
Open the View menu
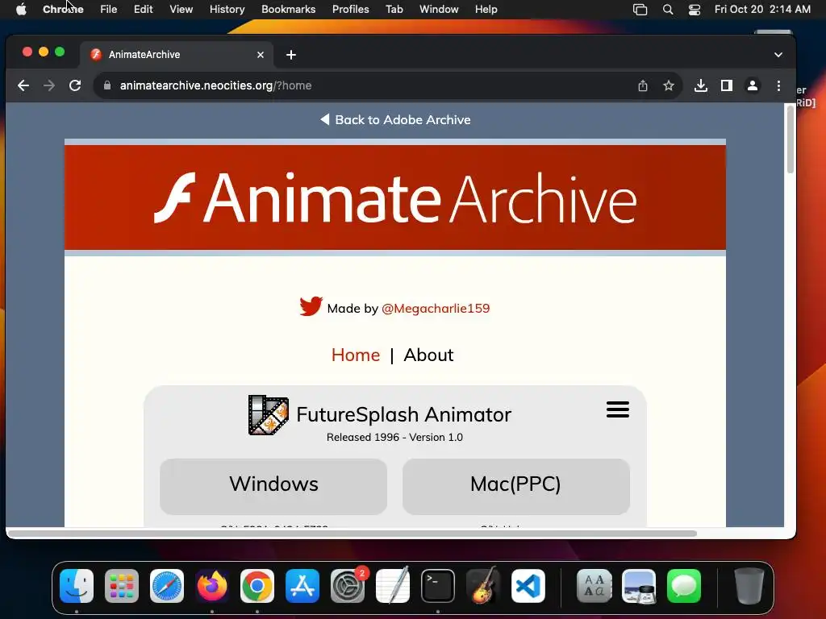point(181,10)
